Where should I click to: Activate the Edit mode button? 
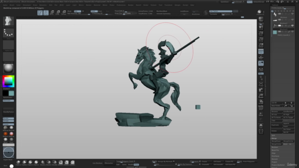(40, 13)
